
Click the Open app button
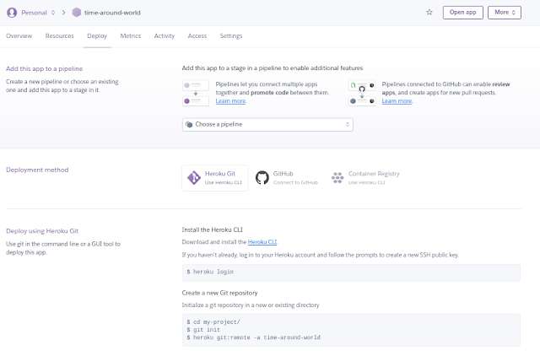pyautogui.click(x=463, y=13)
